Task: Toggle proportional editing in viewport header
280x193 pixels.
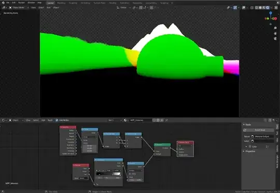Action: 151,7
